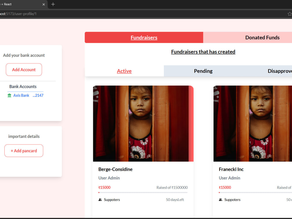Viewport: 292px width, 219px height.
Task: Open the Axis Bank account link
Action: pyautogui.click(x=21, y=95)
